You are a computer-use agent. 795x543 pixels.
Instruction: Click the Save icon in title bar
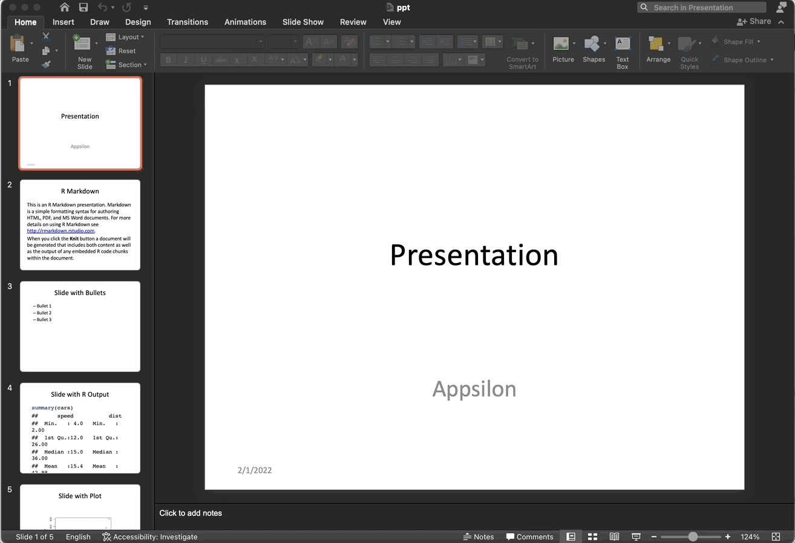(83, 7)
